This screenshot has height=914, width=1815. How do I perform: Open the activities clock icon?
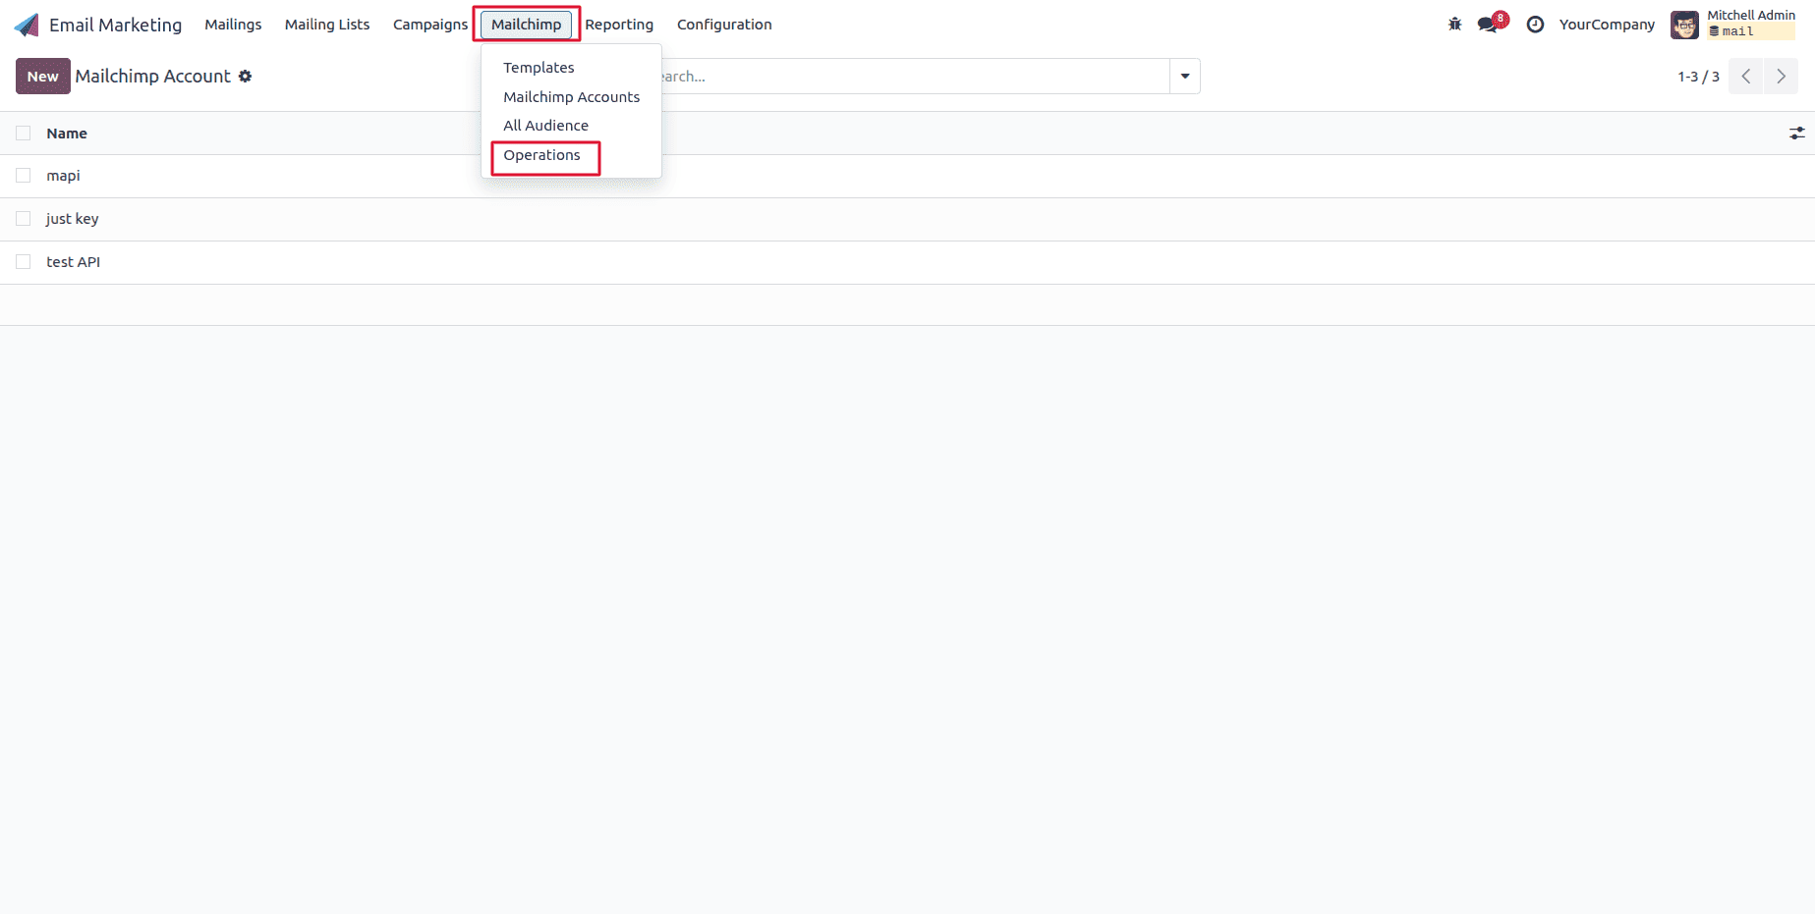1535,25
